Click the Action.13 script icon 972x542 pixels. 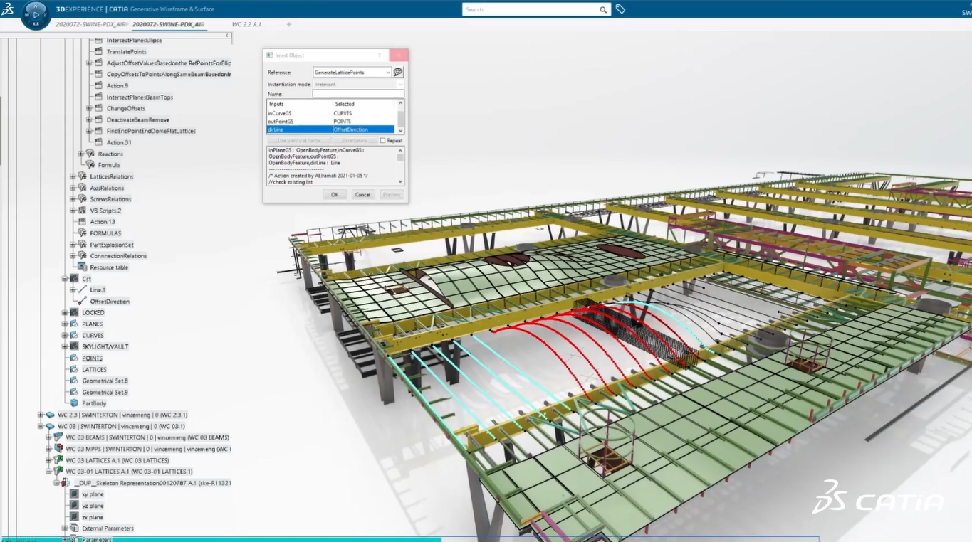tap(82, 221)
